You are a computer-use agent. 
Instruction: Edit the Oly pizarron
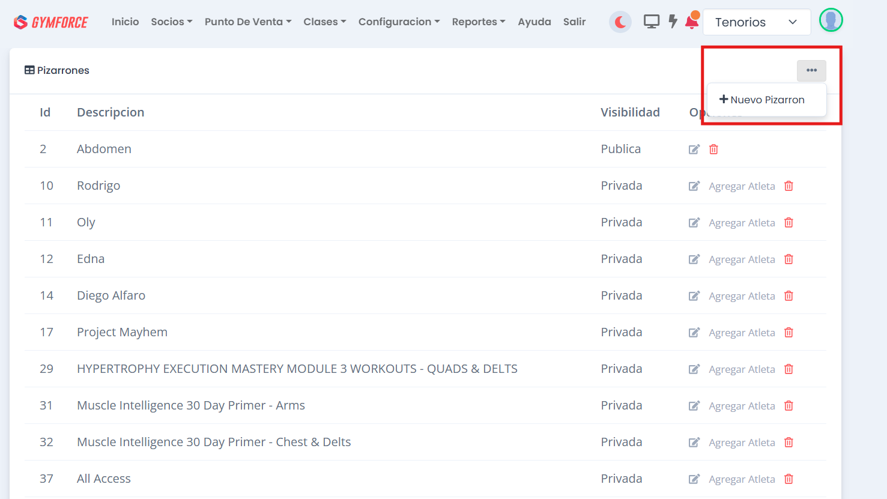pyautogui.click(x=694, y=223)
